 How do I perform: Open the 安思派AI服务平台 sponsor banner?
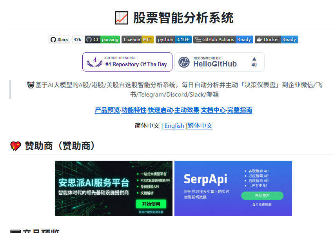114,188
